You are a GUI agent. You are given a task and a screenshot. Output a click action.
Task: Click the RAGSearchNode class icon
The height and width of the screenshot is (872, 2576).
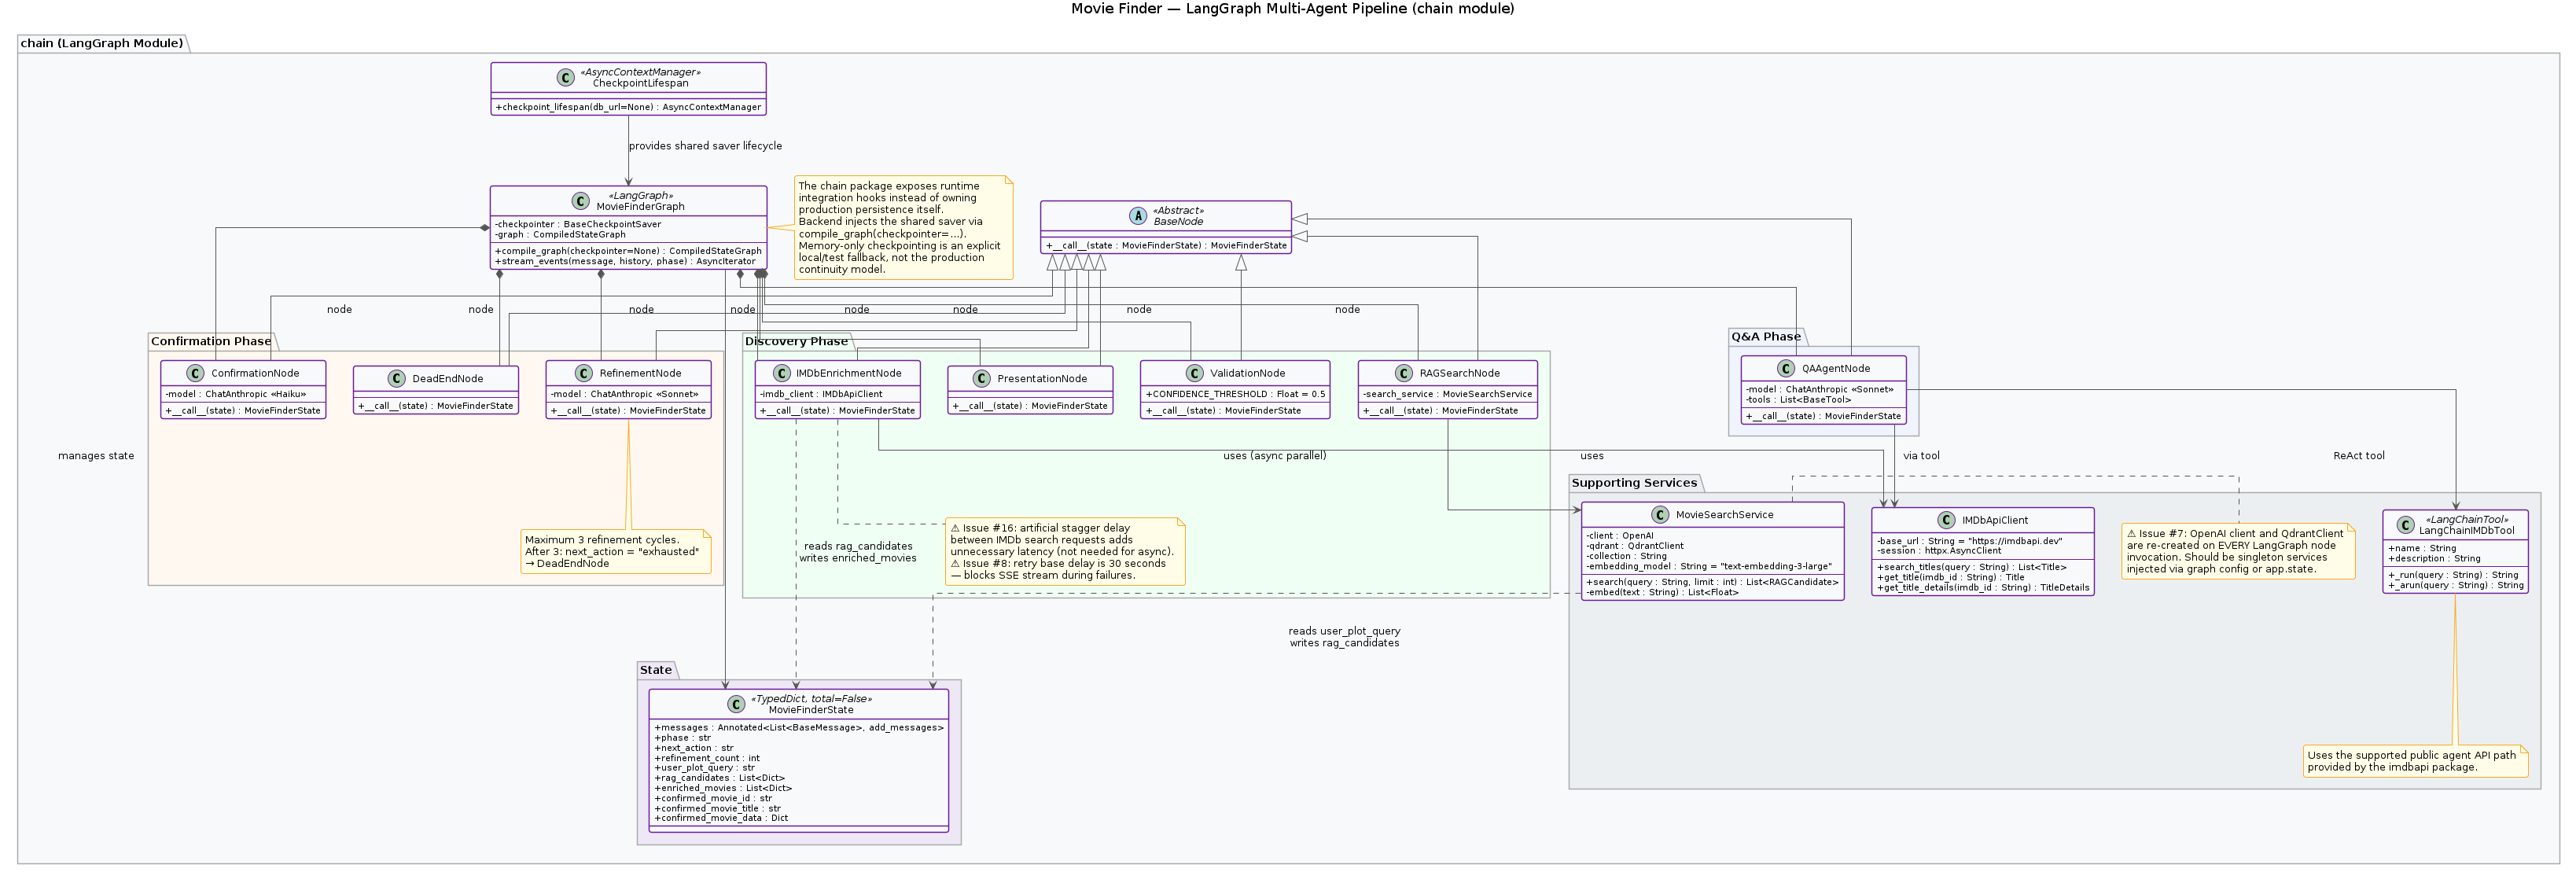pyautogui.click(x=1404, y=373)
